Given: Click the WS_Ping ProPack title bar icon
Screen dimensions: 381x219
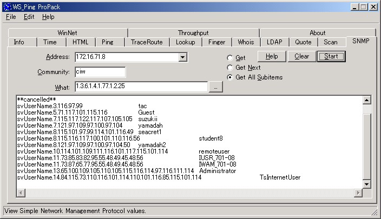Looking at the screenshot, I should [x=7, y=7].
